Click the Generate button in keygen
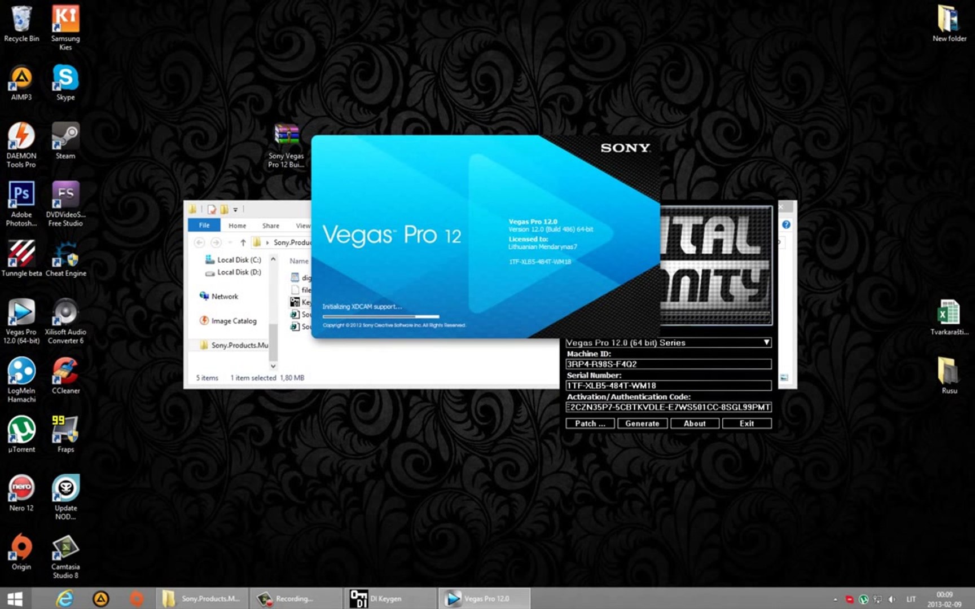The image size is (975, 609). [x=642, y=423]
